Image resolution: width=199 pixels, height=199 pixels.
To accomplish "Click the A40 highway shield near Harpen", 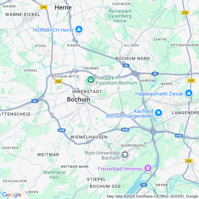I will tap(155, 74).
